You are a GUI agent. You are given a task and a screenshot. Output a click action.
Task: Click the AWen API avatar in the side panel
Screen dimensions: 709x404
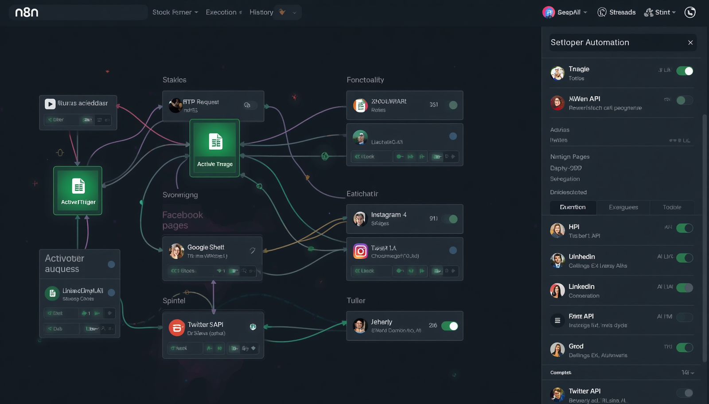click(557, 103)
